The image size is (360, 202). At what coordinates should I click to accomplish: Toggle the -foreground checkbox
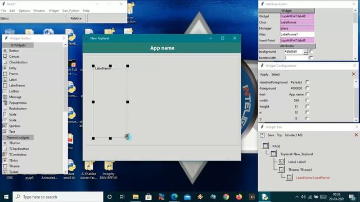307,88
